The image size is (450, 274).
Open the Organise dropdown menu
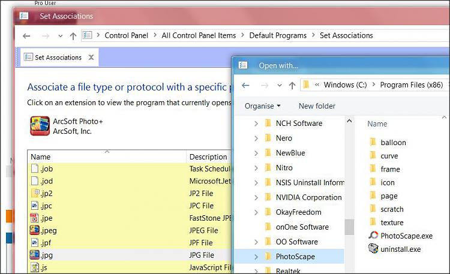[x=262, y=106]
